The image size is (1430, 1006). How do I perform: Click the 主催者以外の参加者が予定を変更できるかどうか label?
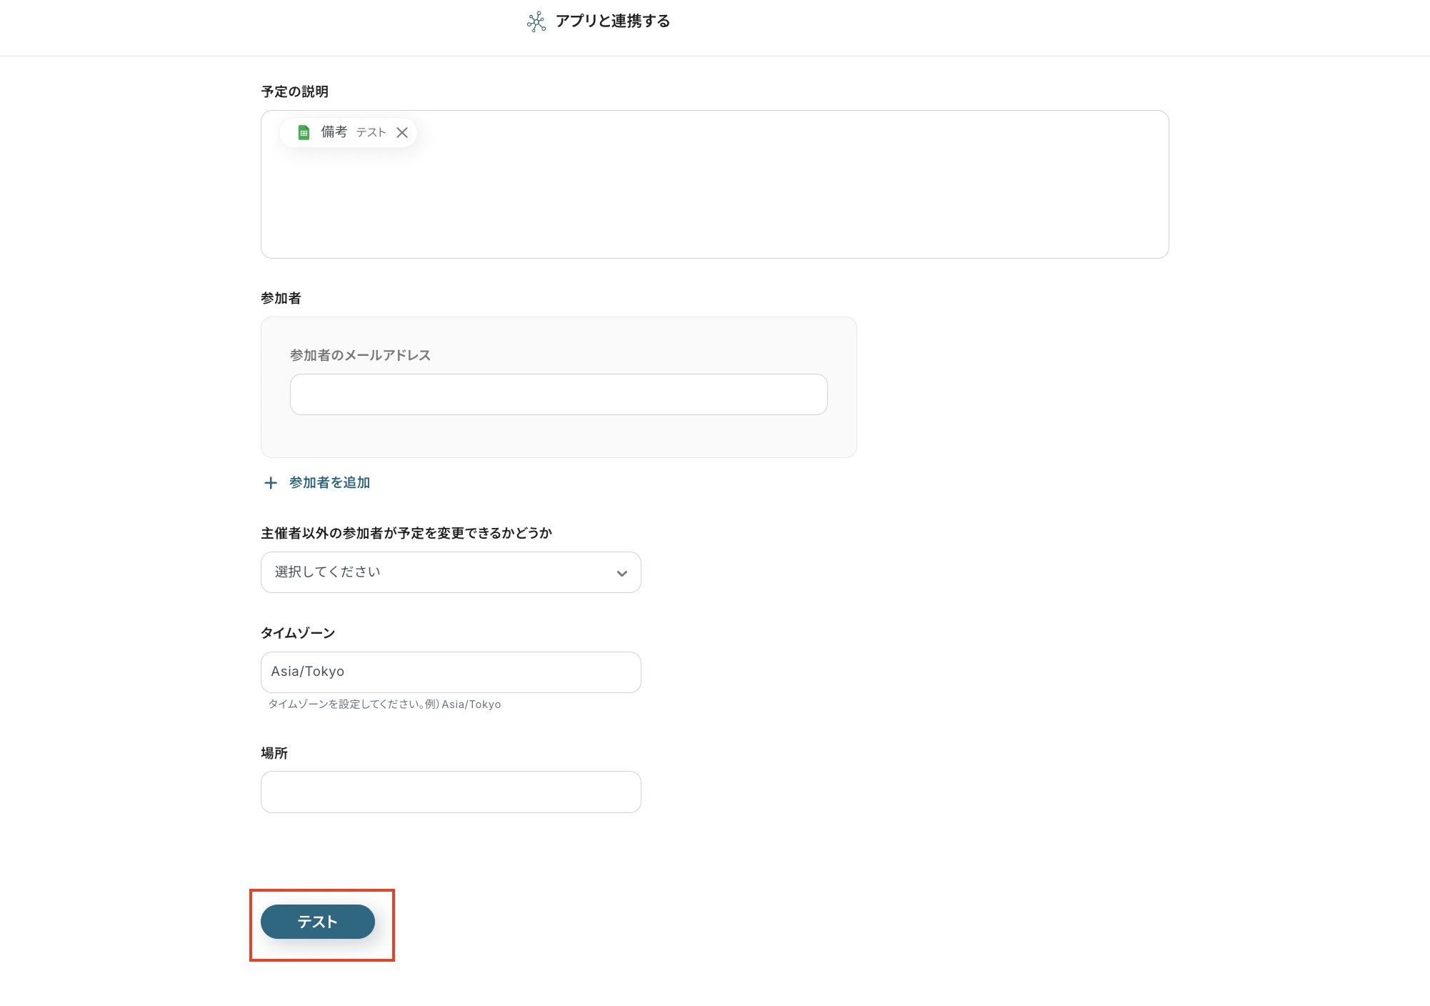click(x=406, y=534)
